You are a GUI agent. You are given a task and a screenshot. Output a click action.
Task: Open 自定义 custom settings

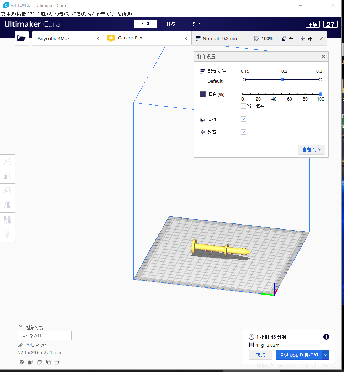click(x=312, y=150)
